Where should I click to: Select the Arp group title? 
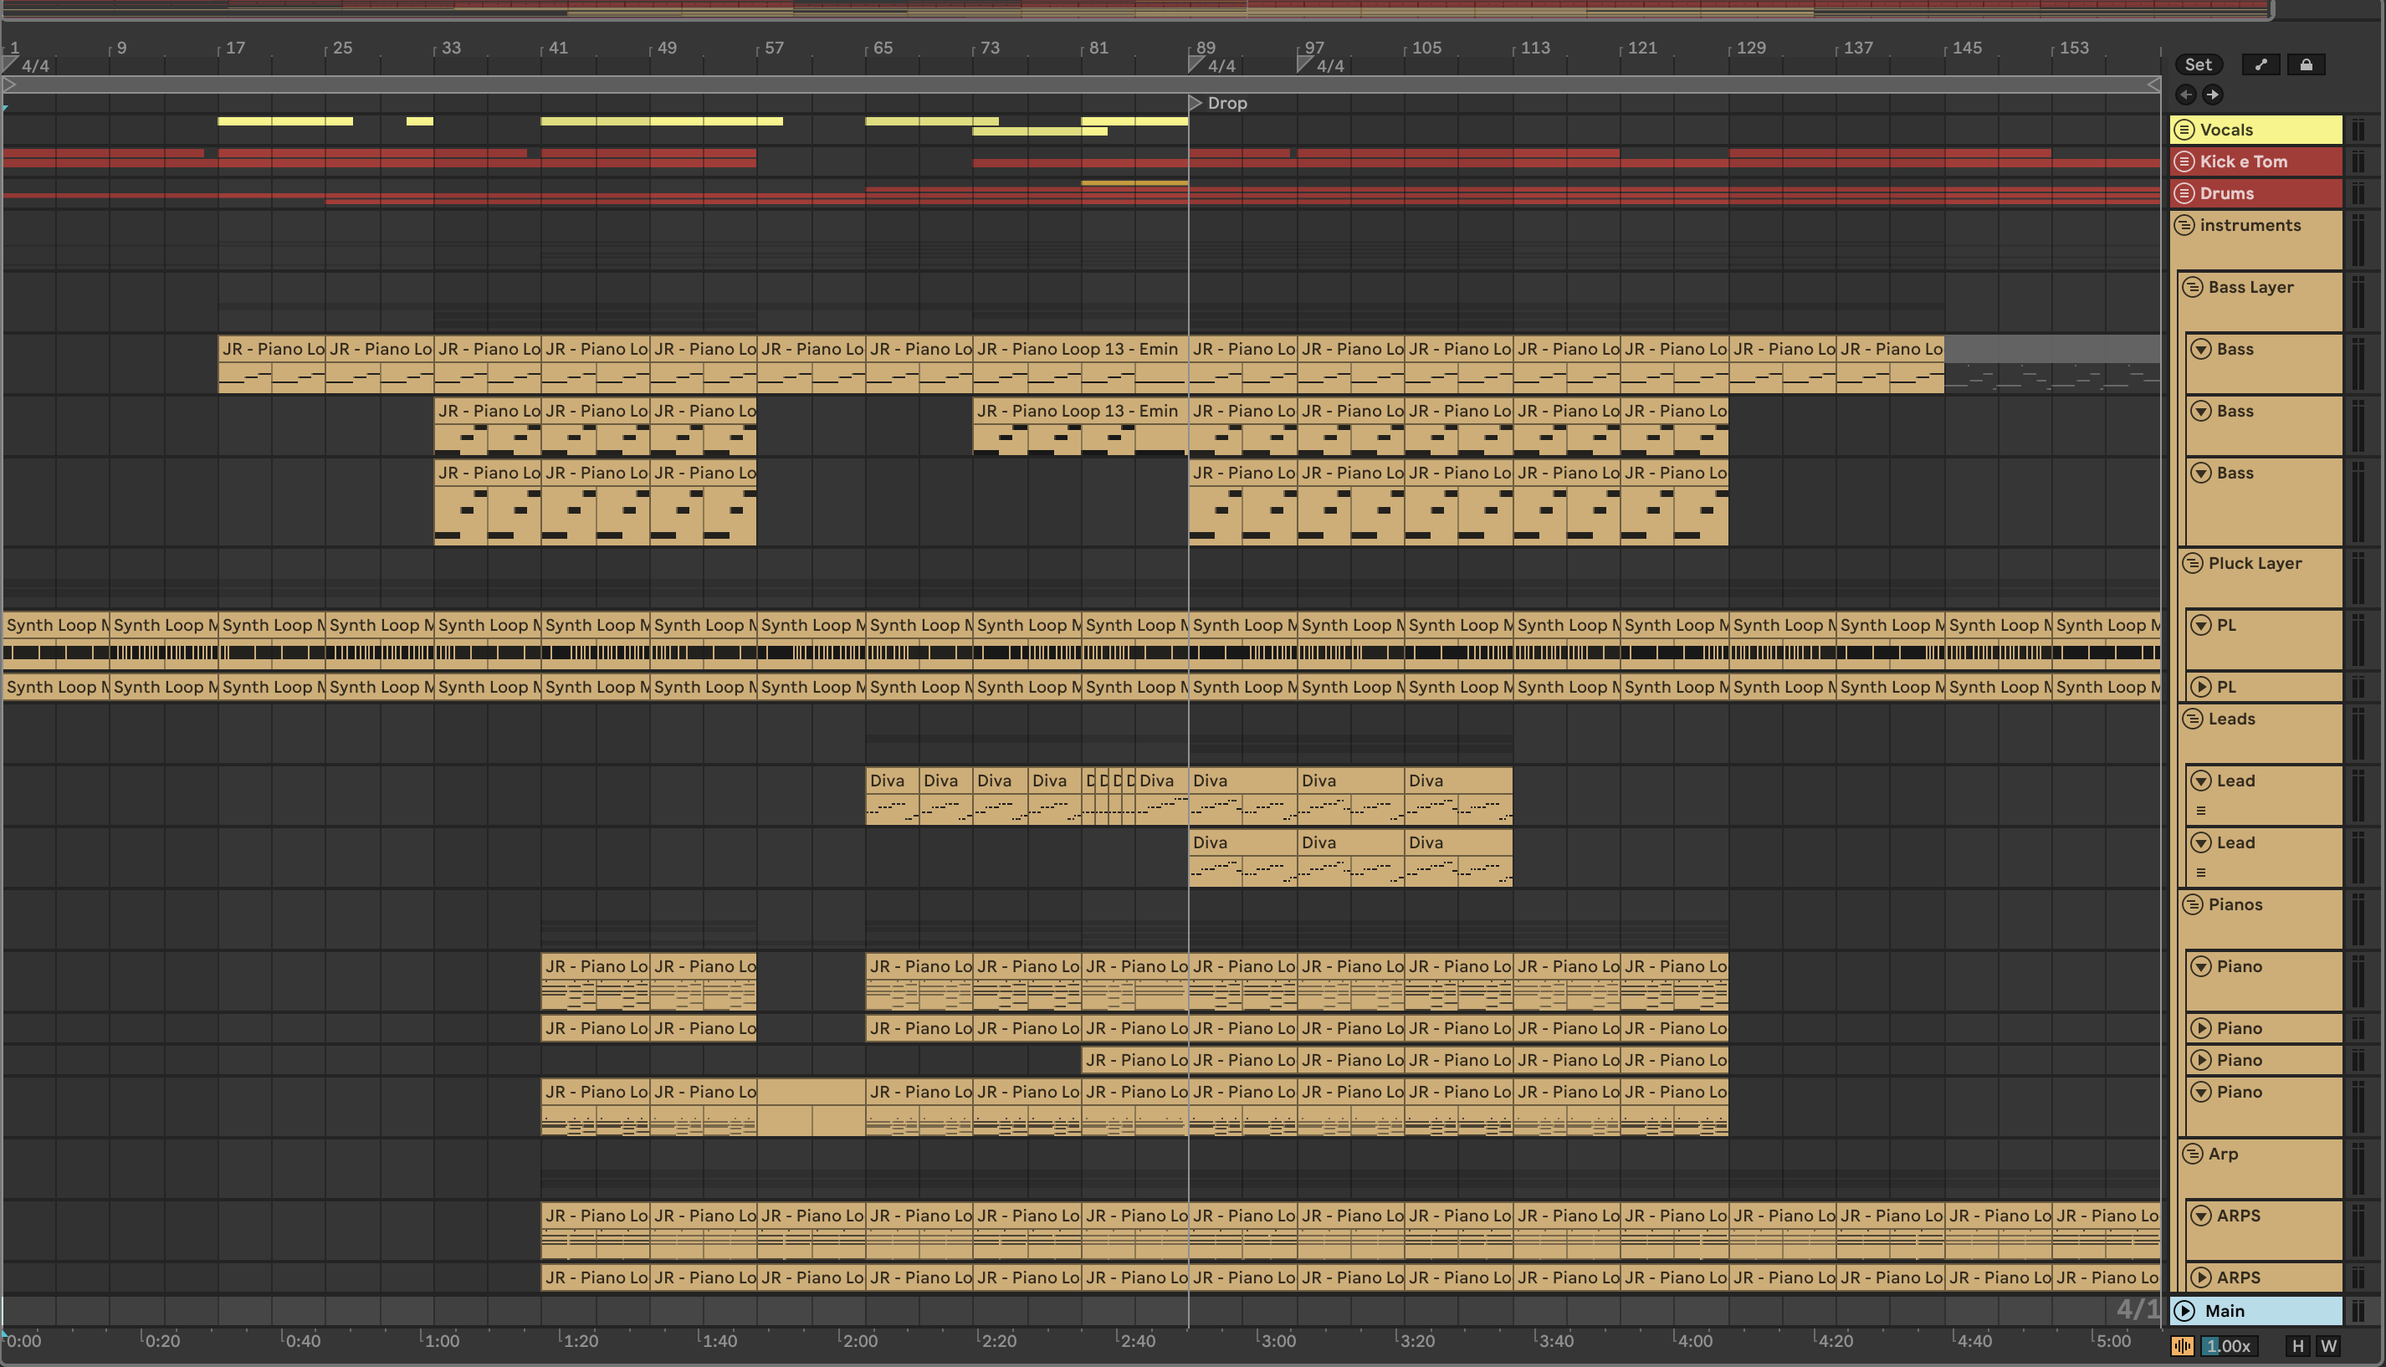(2223, 1154)
